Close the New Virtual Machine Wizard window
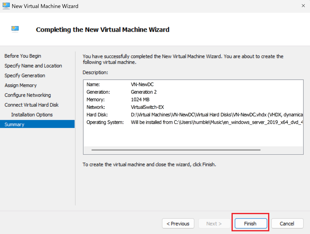Viewport: 310px width, 234px height. point(303,6)
